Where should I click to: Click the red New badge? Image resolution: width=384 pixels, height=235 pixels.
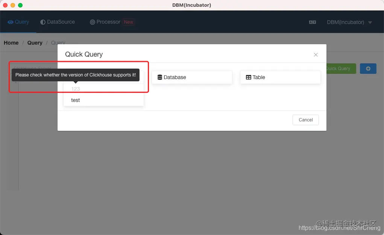click(x=128, y=22)
